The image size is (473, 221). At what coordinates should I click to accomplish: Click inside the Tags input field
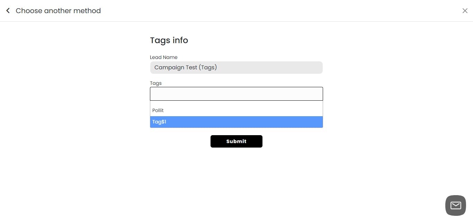237,93
